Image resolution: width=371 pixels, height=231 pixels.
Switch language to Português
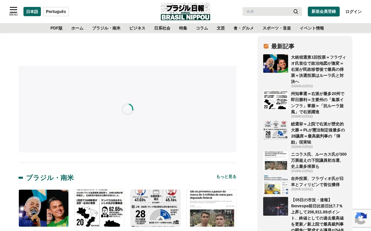[x=56, y=12]
